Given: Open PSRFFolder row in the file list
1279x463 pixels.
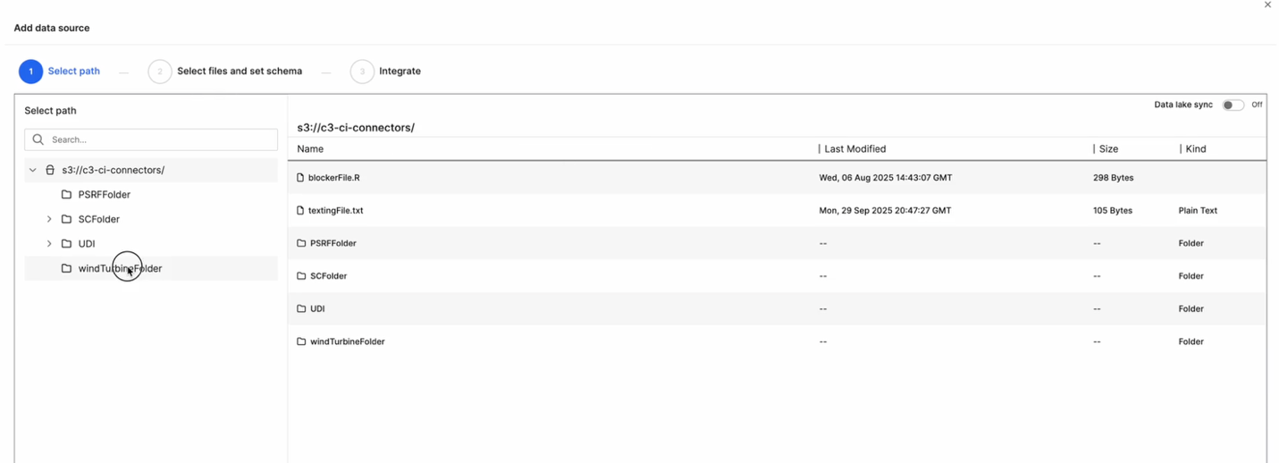Looking at the screenshot, I should pyautogui.click(x=333, y=243).
